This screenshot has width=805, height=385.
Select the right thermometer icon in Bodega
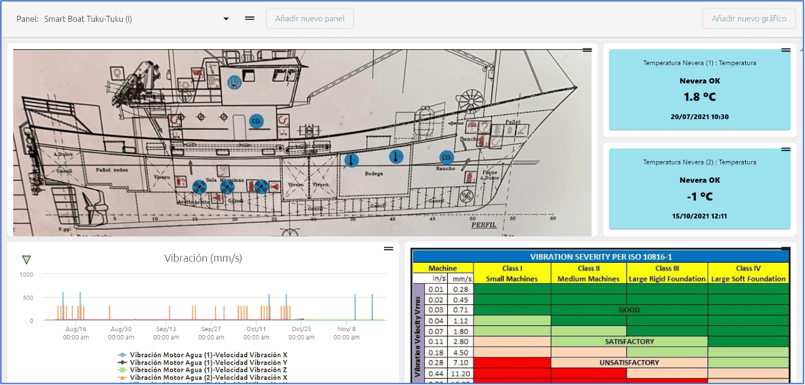click(395, 156)
